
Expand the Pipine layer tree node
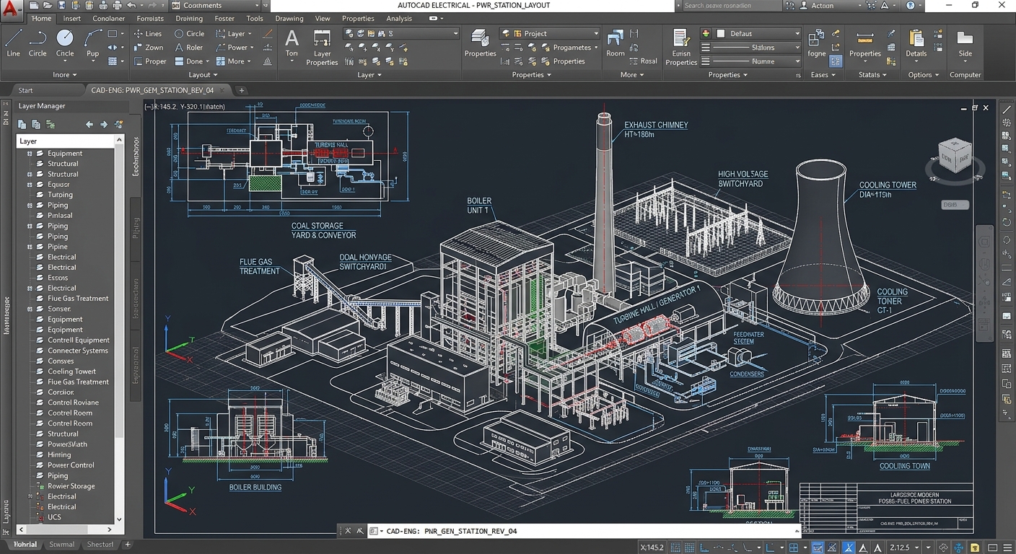point(30,247)
